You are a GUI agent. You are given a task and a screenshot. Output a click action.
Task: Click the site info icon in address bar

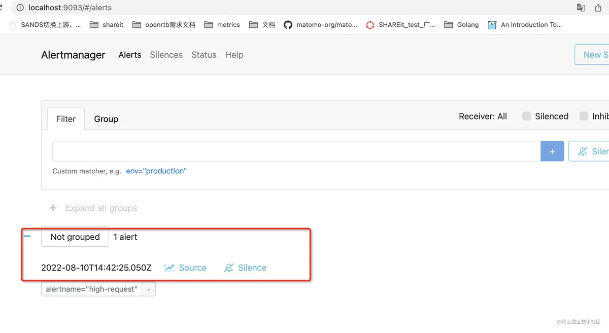[x=20, y=8]
